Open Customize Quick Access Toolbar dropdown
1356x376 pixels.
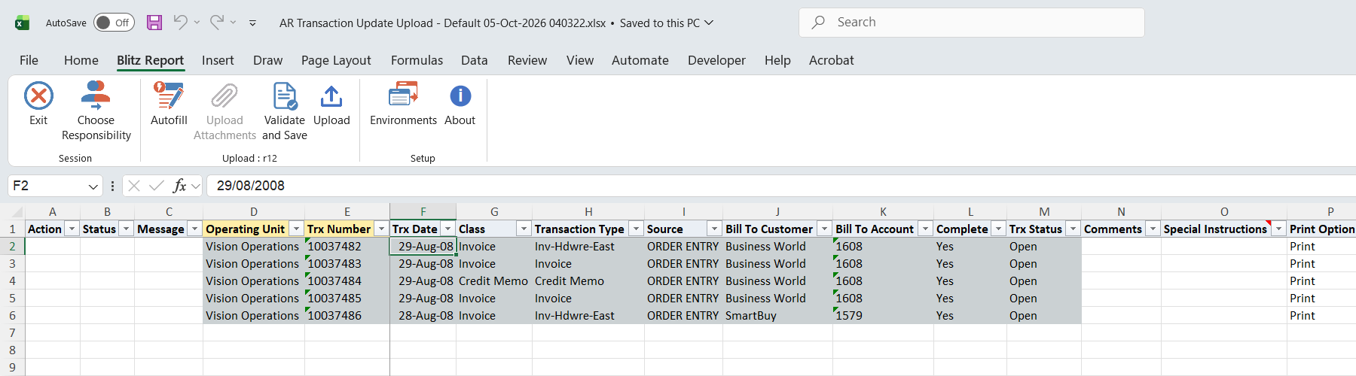(252, 23)
